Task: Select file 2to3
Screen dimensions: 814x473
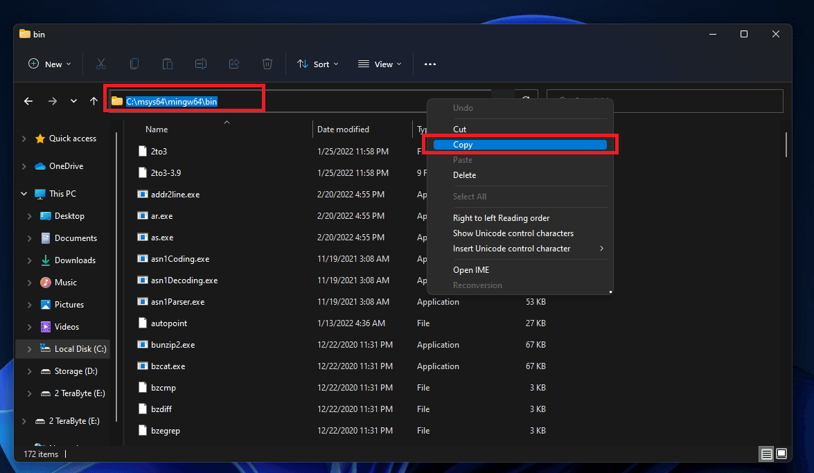Action: [159, 152]
